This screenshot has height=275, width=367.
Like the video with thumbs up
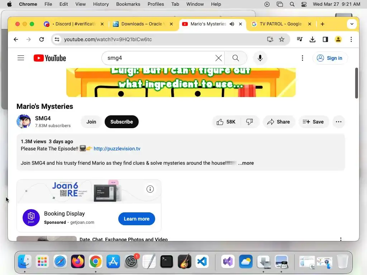(x=226, y=122)
